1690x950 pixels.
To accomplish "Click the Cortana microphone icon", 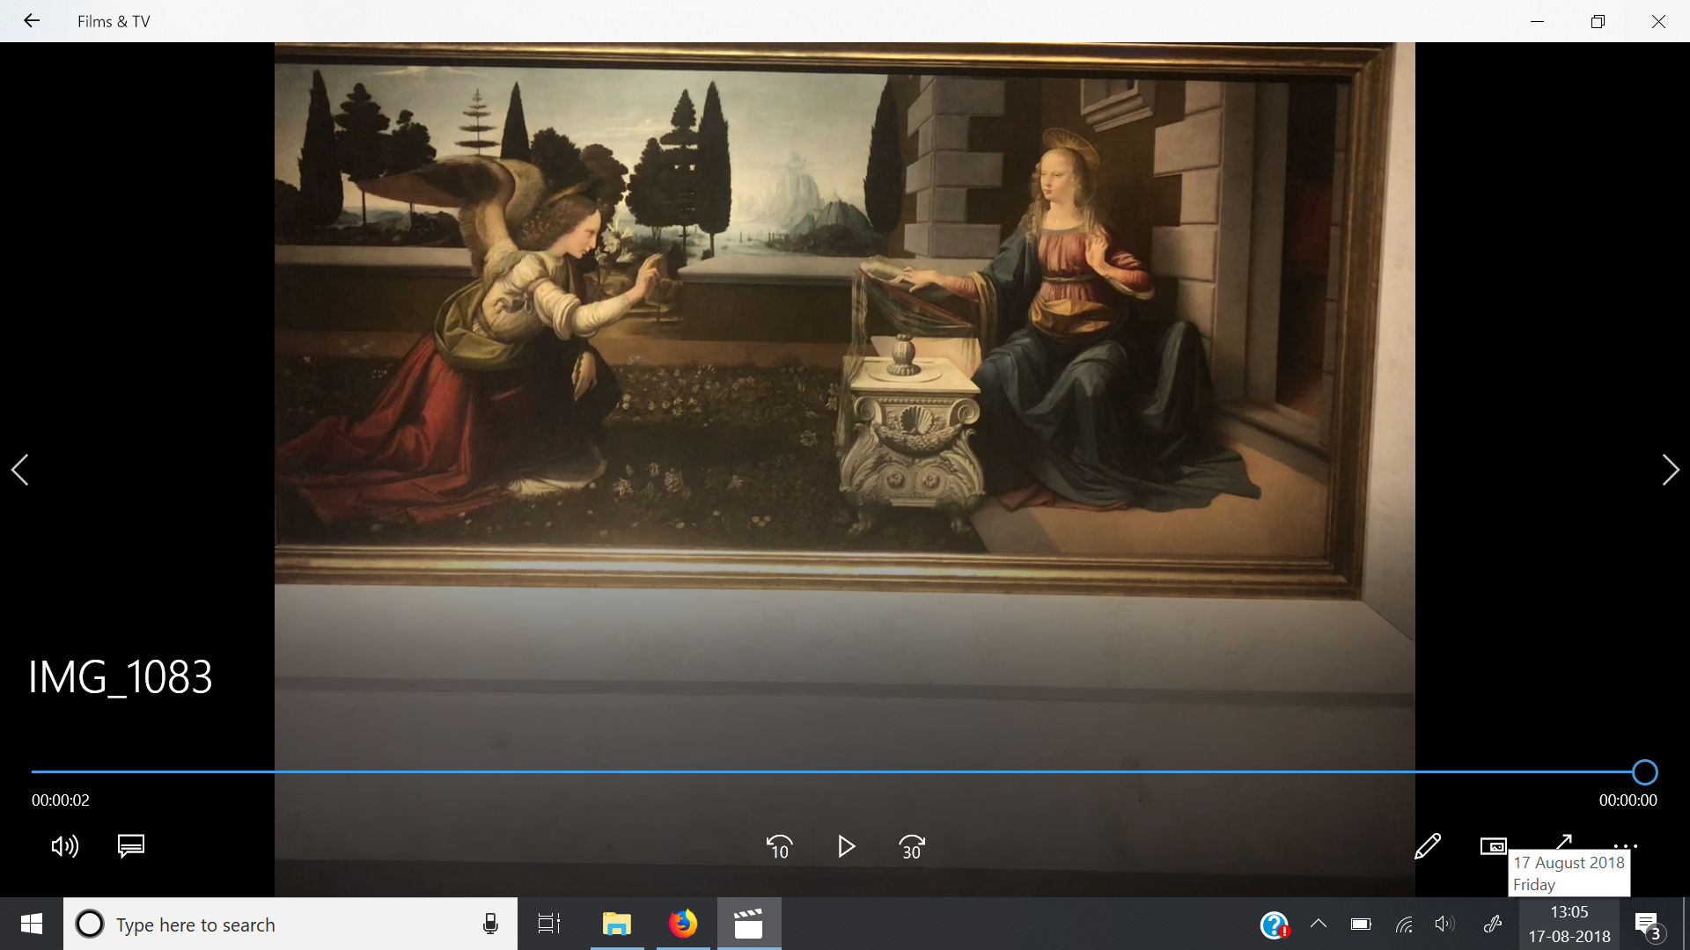I will [x=490, y=924].
